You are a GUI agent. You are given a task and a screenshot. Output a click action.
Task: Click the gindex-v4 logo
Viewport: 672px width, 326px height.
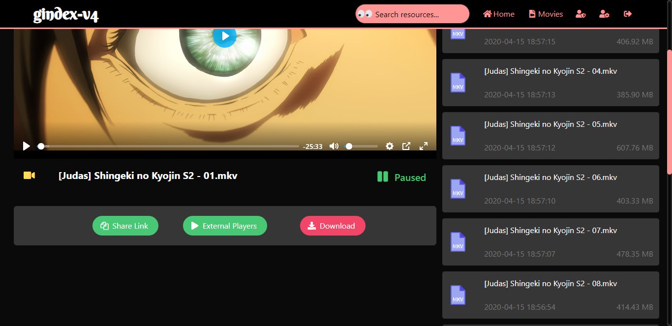[x=65, y=14]
